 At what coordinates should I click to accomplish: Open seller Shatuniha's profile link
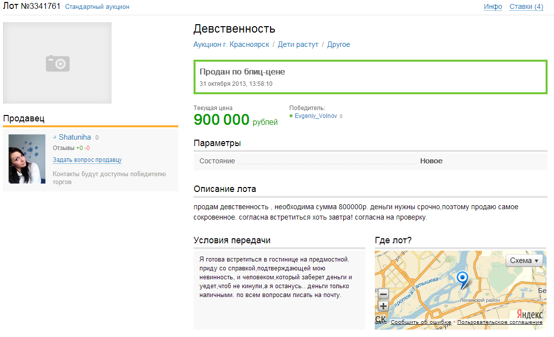click(75, 137)
